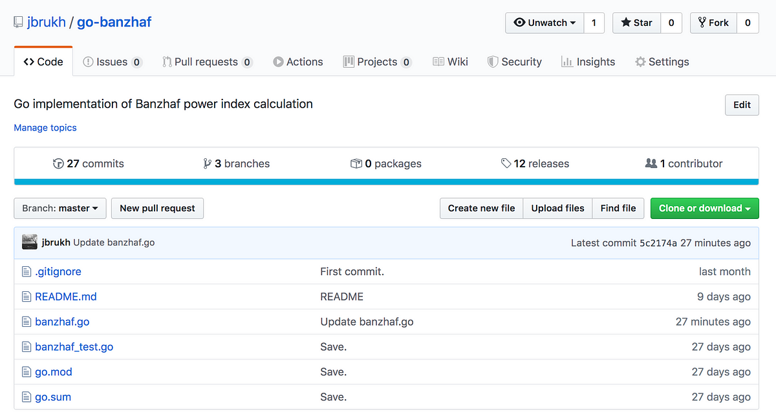The image size is (776, 416).
Task: Click '27 days ago' in go.mod row
Action: (721, 372)
